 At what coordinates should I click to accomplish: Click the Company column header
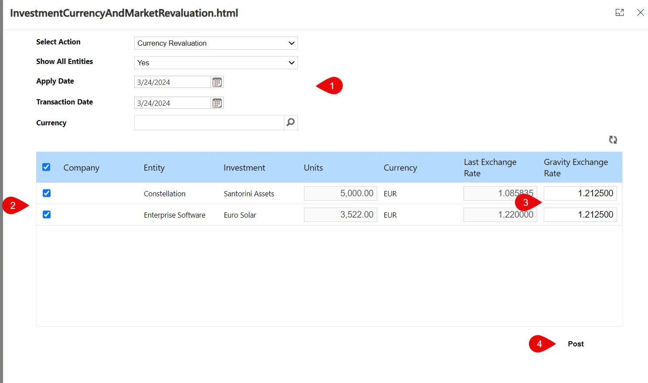(x=82, y=168)
